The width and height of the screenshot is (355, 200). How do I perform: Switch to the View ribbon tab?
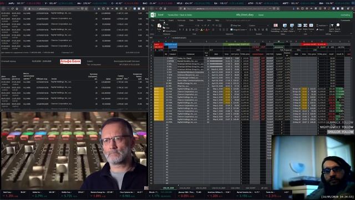(209, 21)
